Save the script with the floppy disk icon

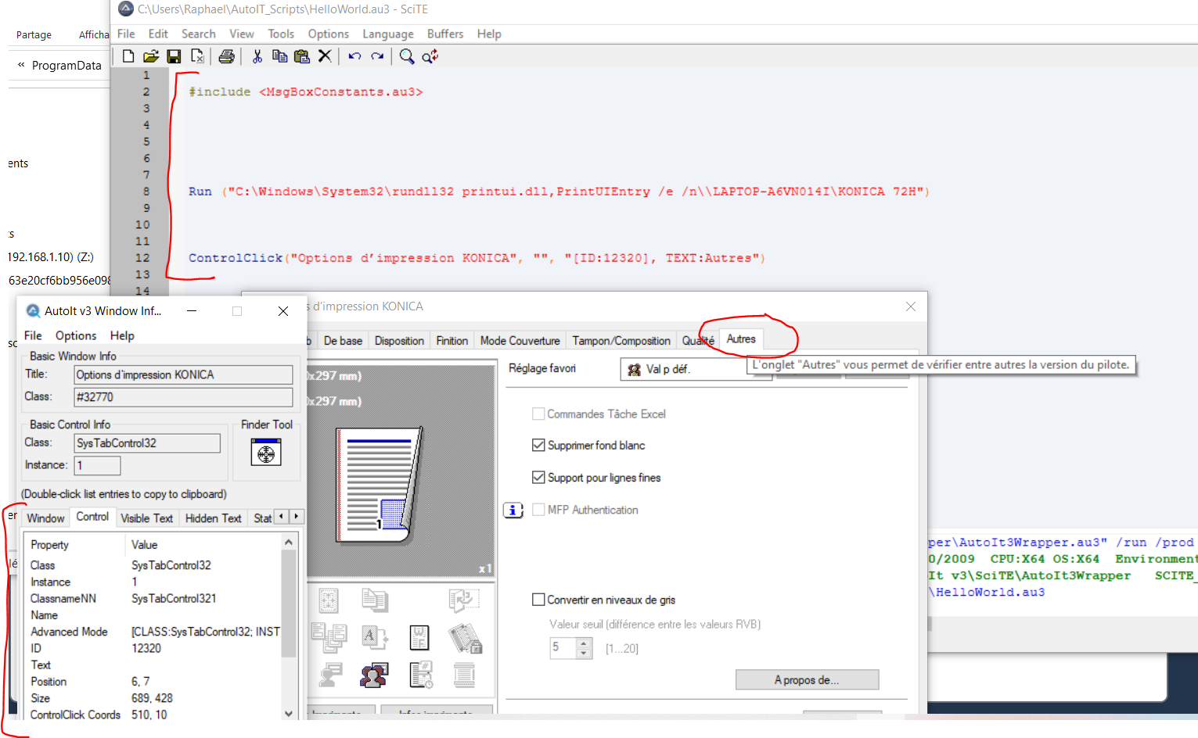(x=174, y=56)
